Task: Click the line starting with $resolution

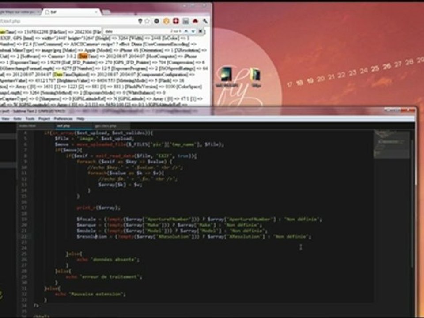Action: [194, 237]
